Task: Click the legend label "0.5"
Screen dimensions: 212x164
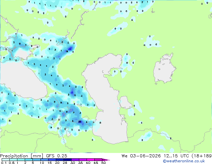Action: 12,163
